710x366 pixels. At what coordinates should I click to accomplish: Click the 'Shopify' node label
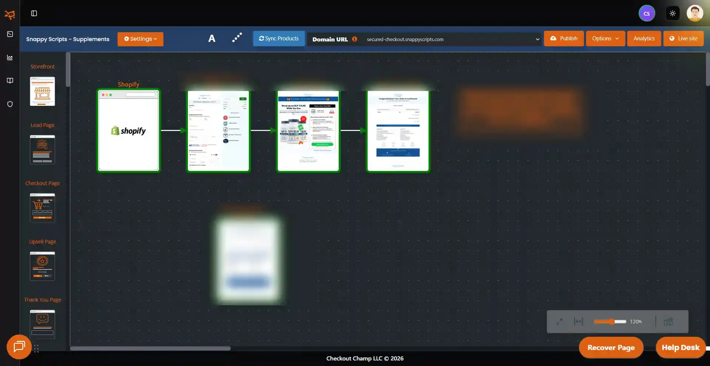[x=128, y=84]
